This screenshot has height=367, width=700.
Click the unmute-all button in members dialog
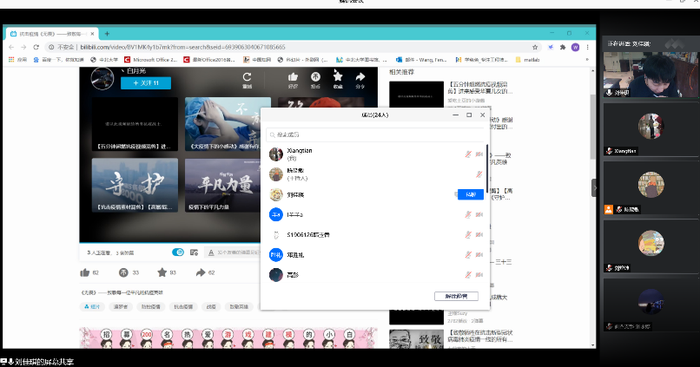[456, 296]
